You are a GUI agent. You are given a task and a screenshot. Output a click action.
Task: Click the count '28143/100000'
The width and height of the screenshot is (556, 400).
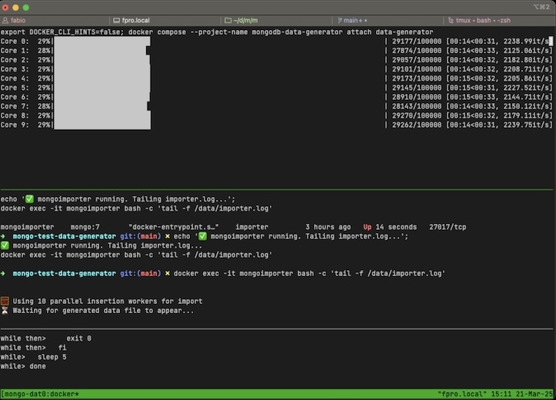(417, 106)
